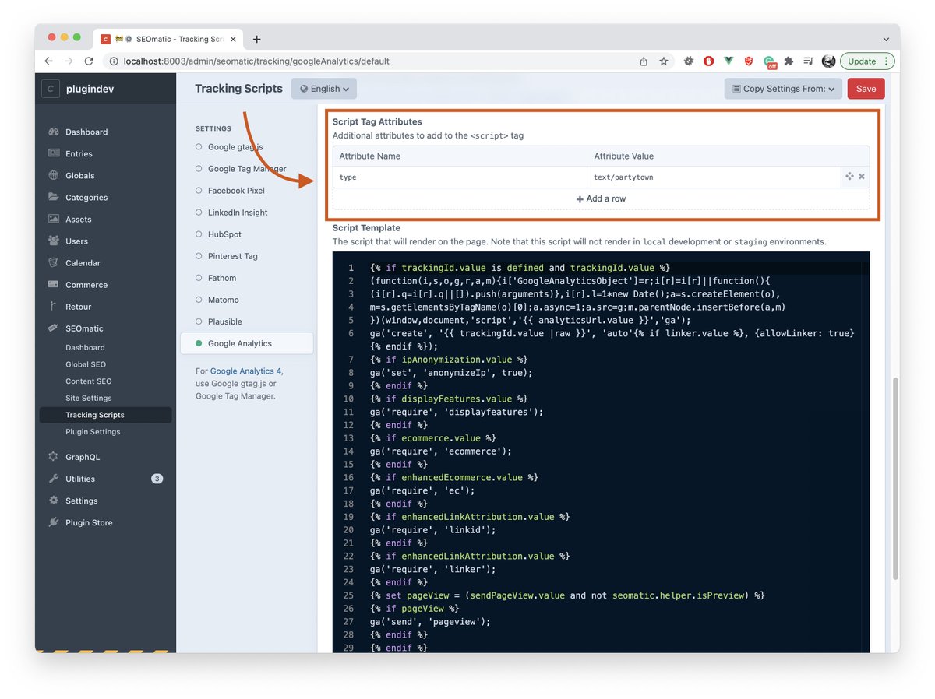This screenshot has width=935, height=699.
Task: Open the user profile avatar in Chrome
Action: (828, 61)
